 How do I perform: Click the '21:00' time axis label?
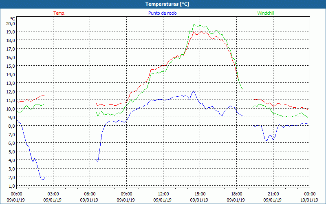pos(273,194)
